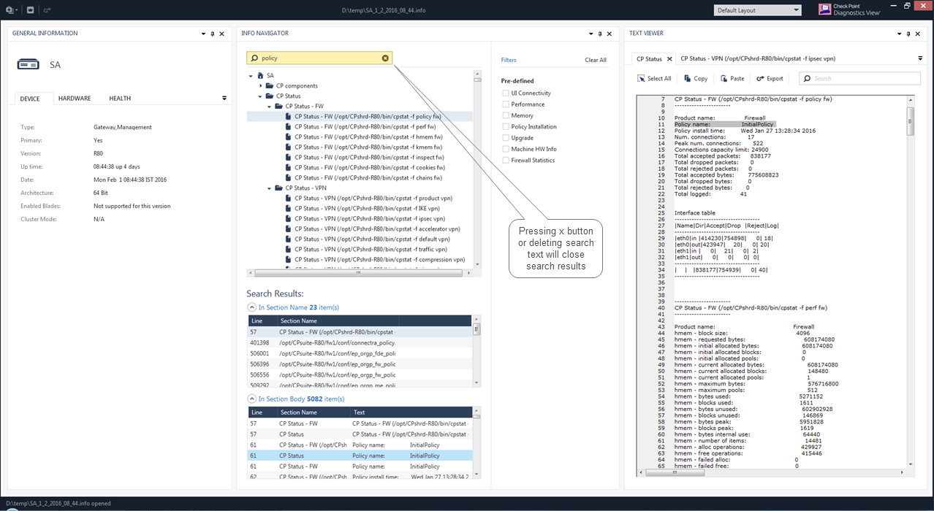Select the result row for line 401398
934x511 pixels.
[x=360, y=342]
